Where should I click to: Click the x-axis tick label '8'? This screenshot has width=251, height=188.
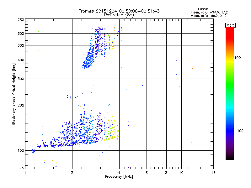click(166, 173)
